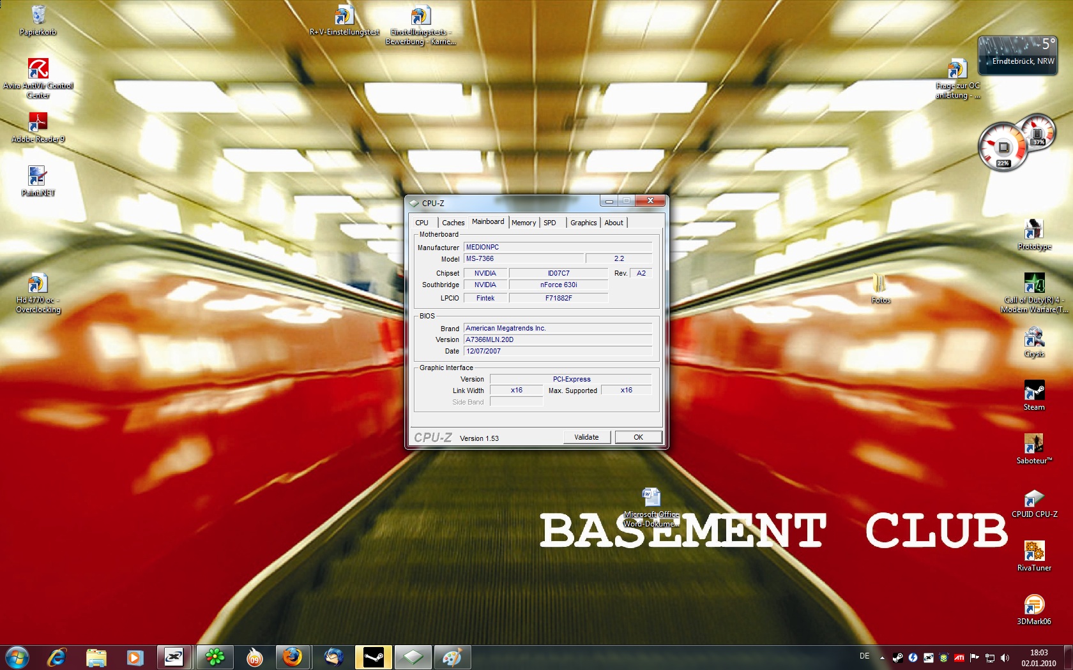Click Show Desktop strip beside the clock
Viewport: 1073px width, 670px height.
pos(1068,658)
